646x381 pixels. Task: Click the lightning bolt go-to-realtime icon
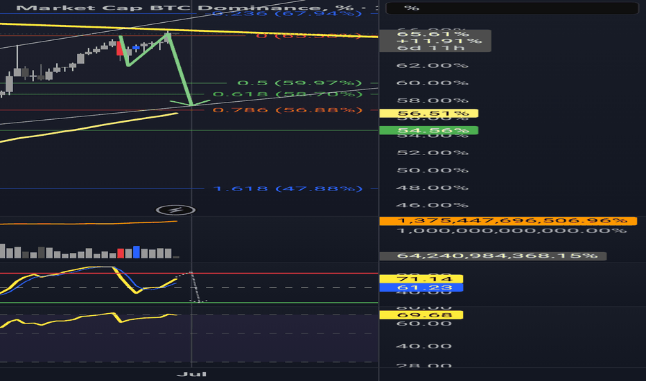175,210
